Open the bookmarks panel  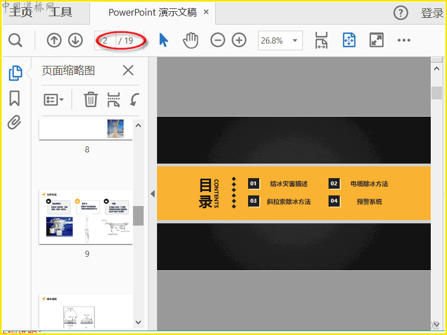(x=15, y=98)
